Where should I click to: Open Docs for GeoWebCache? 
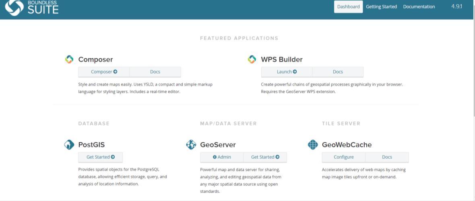tap(387, 157)
